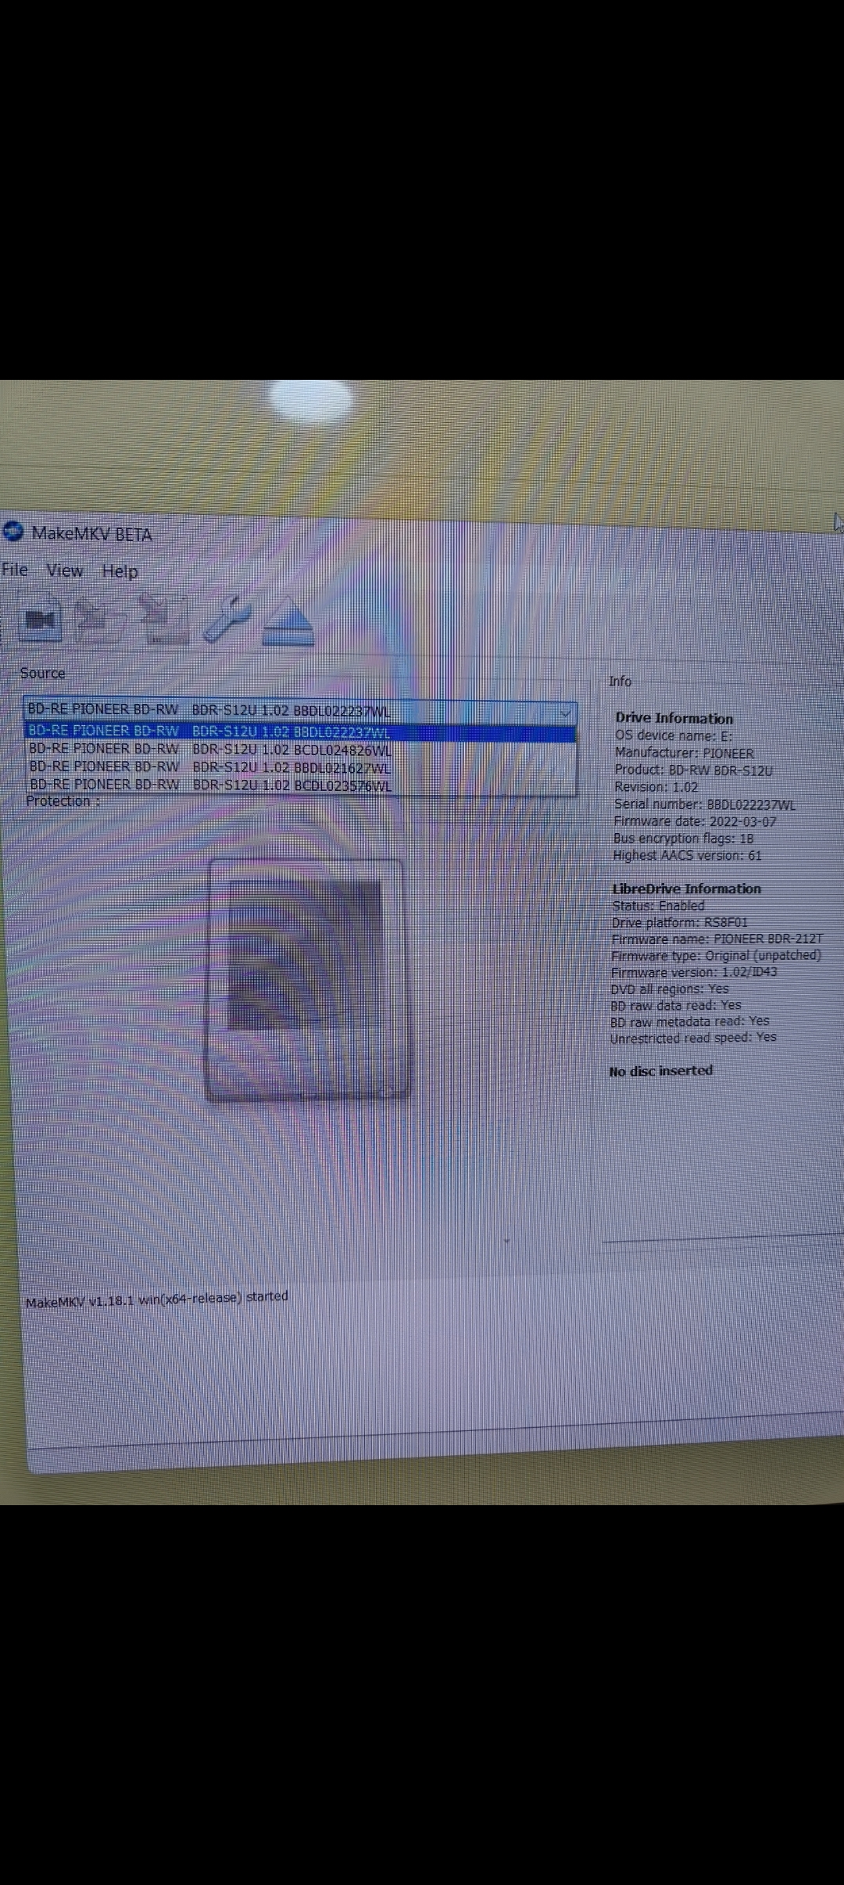
Task: Select highlighted drive entry BBDL022237WL in list
Action: tap(300, 731)
